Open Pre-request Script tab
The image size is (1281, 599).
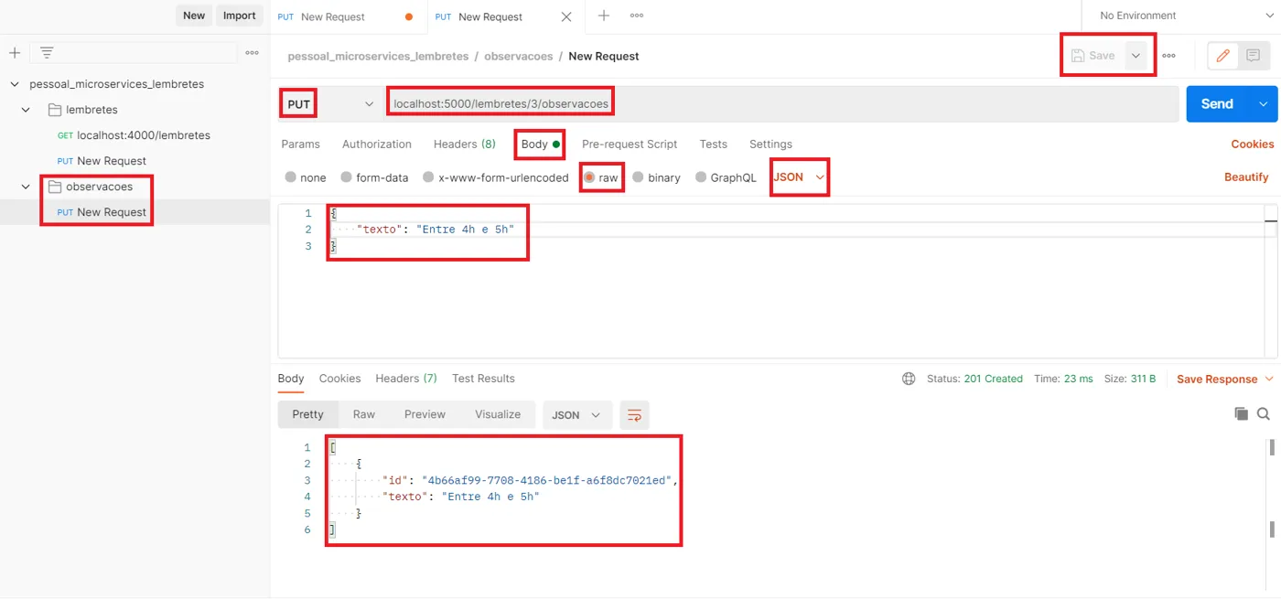click(x=630, y=144)
